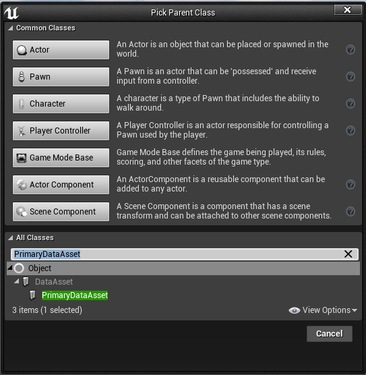Open help for Actor Component class

[350, 185]
